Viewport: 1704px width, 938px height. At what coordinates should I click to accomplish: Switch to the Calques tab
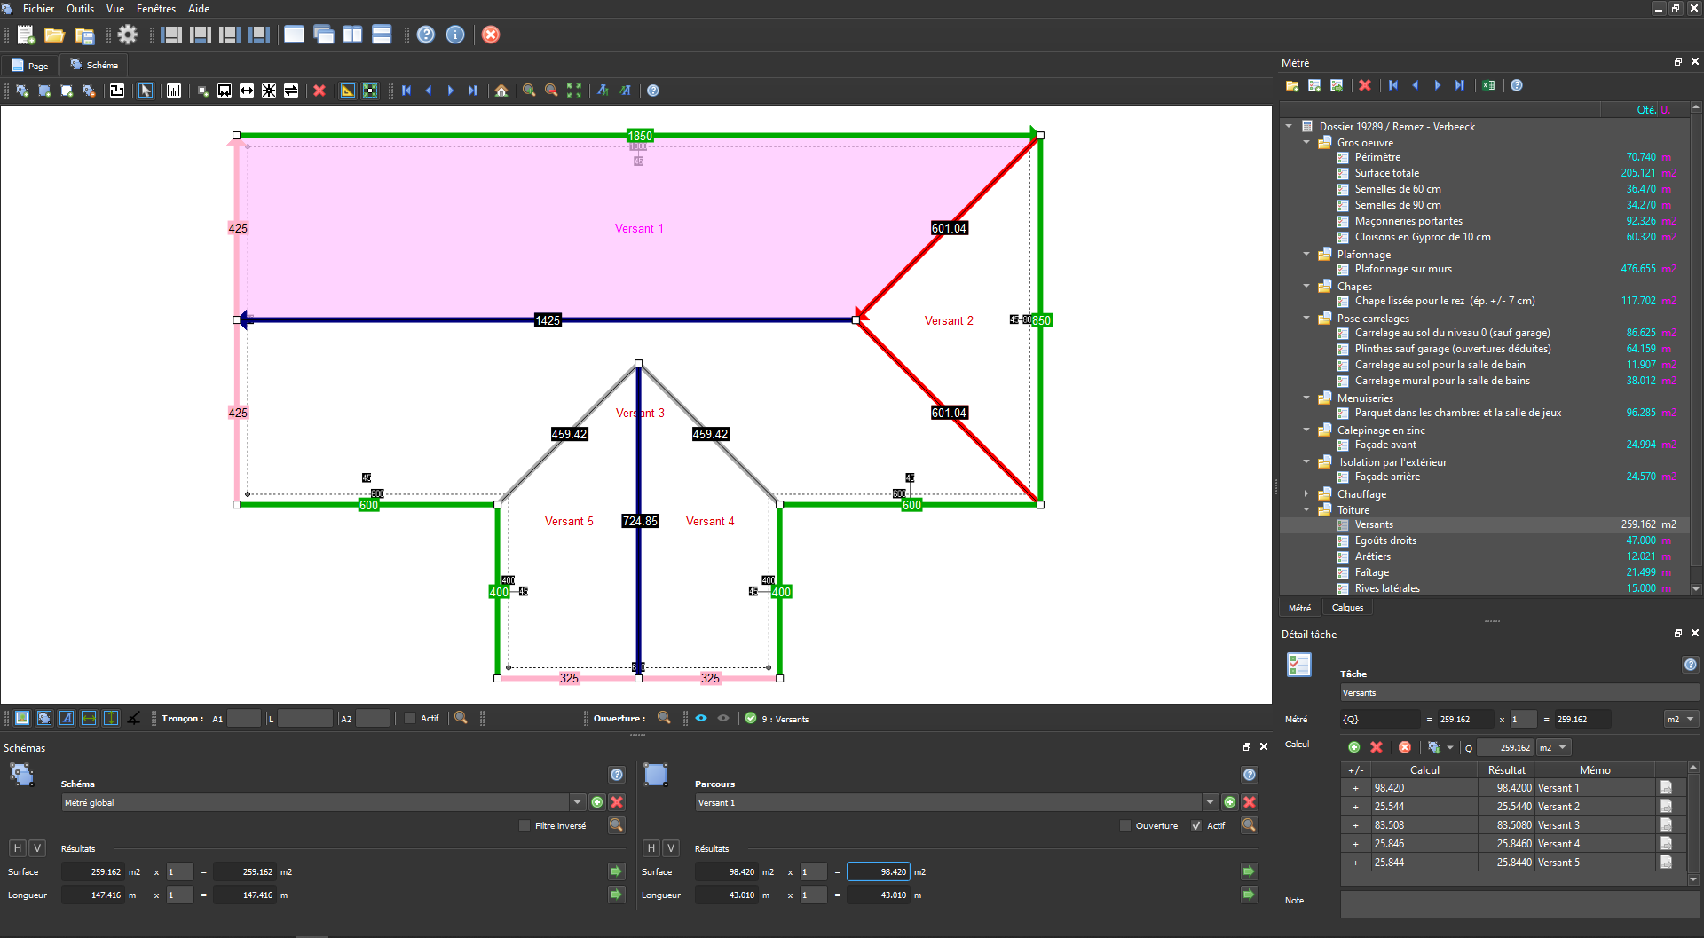1347,608
